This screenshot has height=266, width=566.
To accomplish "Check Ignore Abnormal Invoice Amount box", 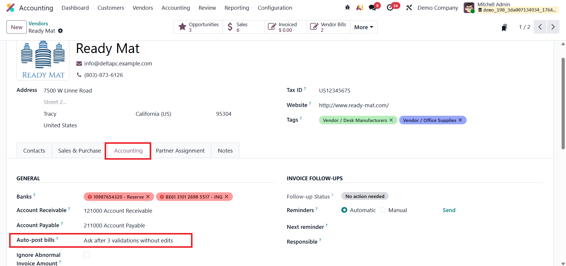I will pyautogui.click(x=87, y=255).
